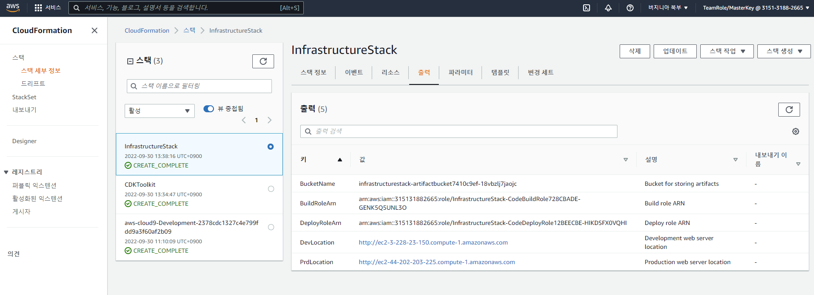Screen dimensions: 814x295
Task: Select the CDKToolkit radio button
Action: (271, 189)
